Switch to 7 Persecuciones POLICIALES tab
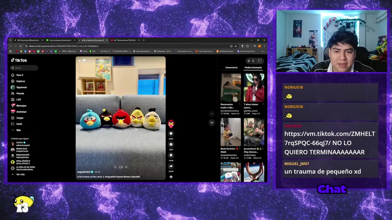 (125, 40)
